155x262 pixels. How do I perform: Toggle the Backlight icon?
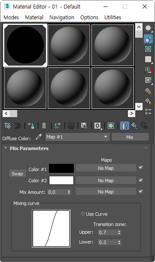[148, 39]
